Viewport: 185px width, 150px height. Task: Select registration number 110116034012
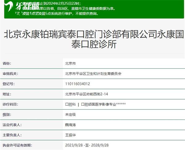(77, 84)
